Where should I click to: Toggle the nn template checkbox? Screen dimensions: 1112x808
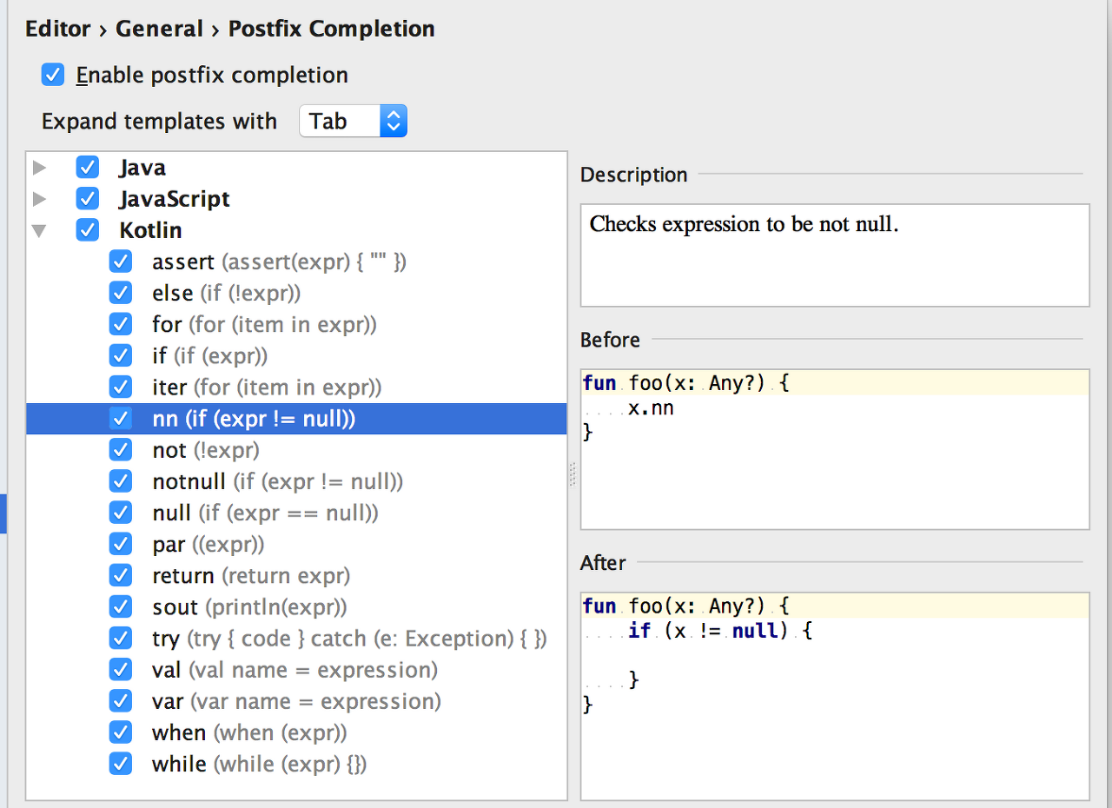point(121,419)
